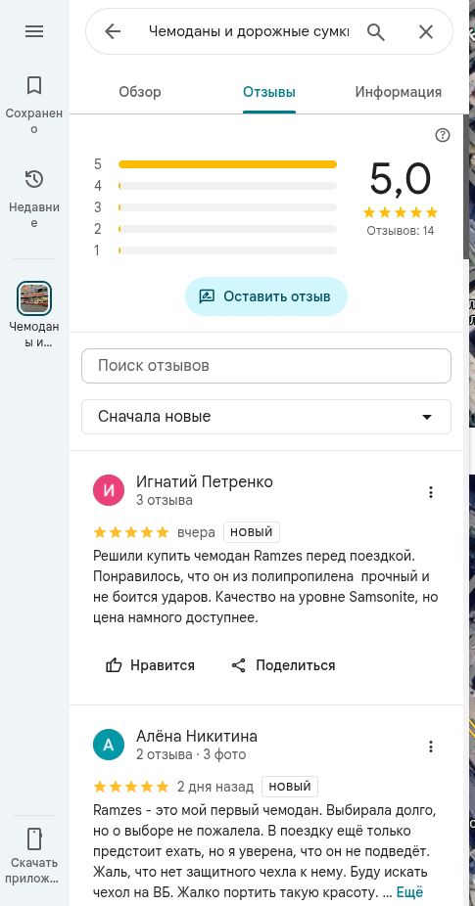The width and height of the screenshot is (475, 906).
Task: Open Recents history icon
Action: (x=34, y=179)
